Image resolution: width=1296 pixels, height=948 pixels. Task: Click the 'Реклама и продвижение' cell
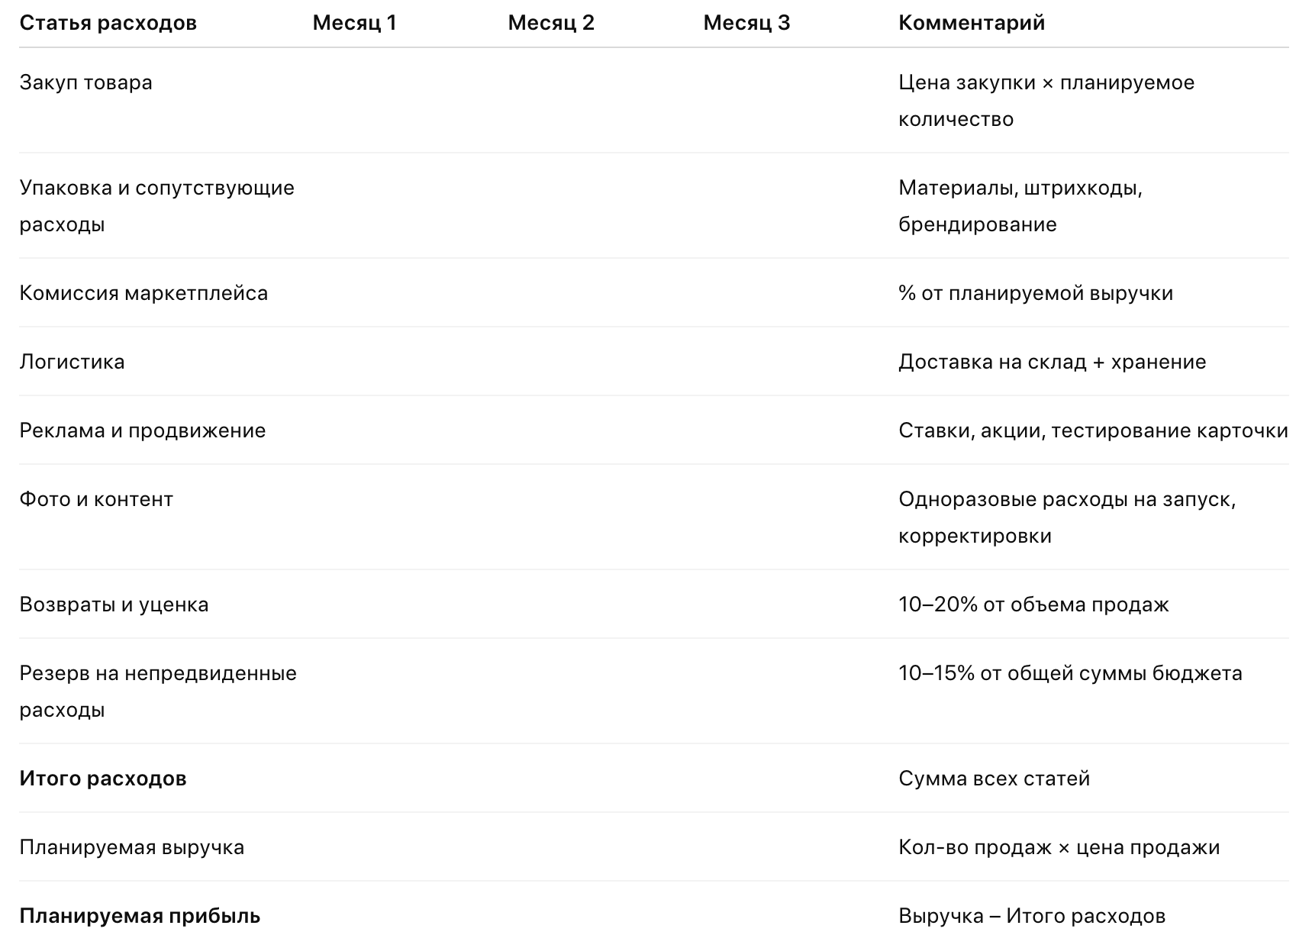pos(143,430)
